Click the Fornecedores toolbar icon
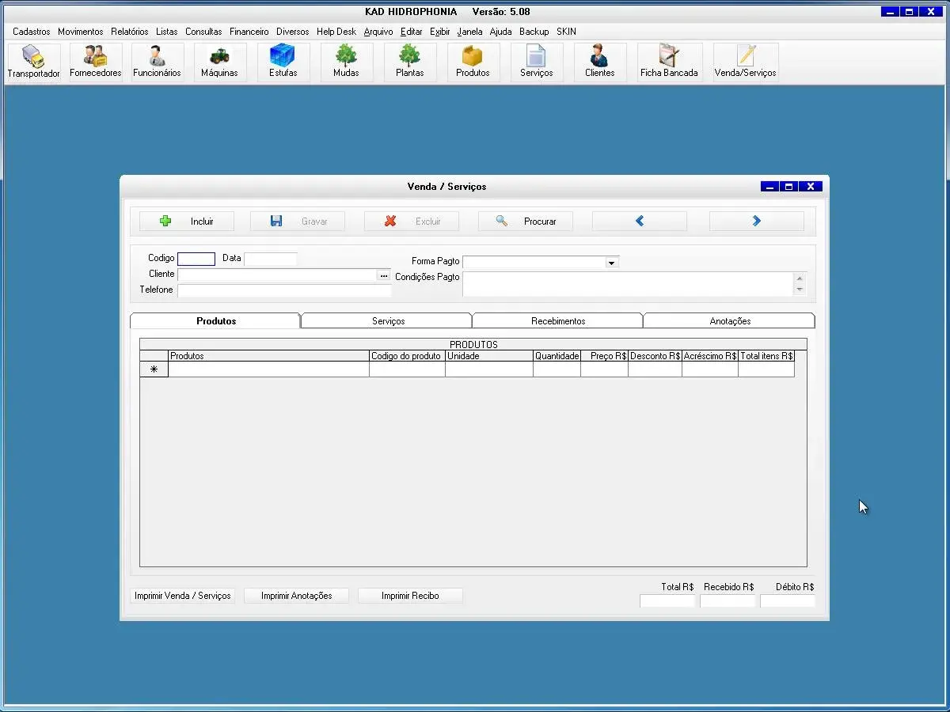Viewport: 950px width, 712px height. (x=96, y=62)
